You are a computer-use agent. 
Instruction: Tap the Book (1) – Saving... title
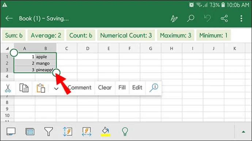pos(44,19)
